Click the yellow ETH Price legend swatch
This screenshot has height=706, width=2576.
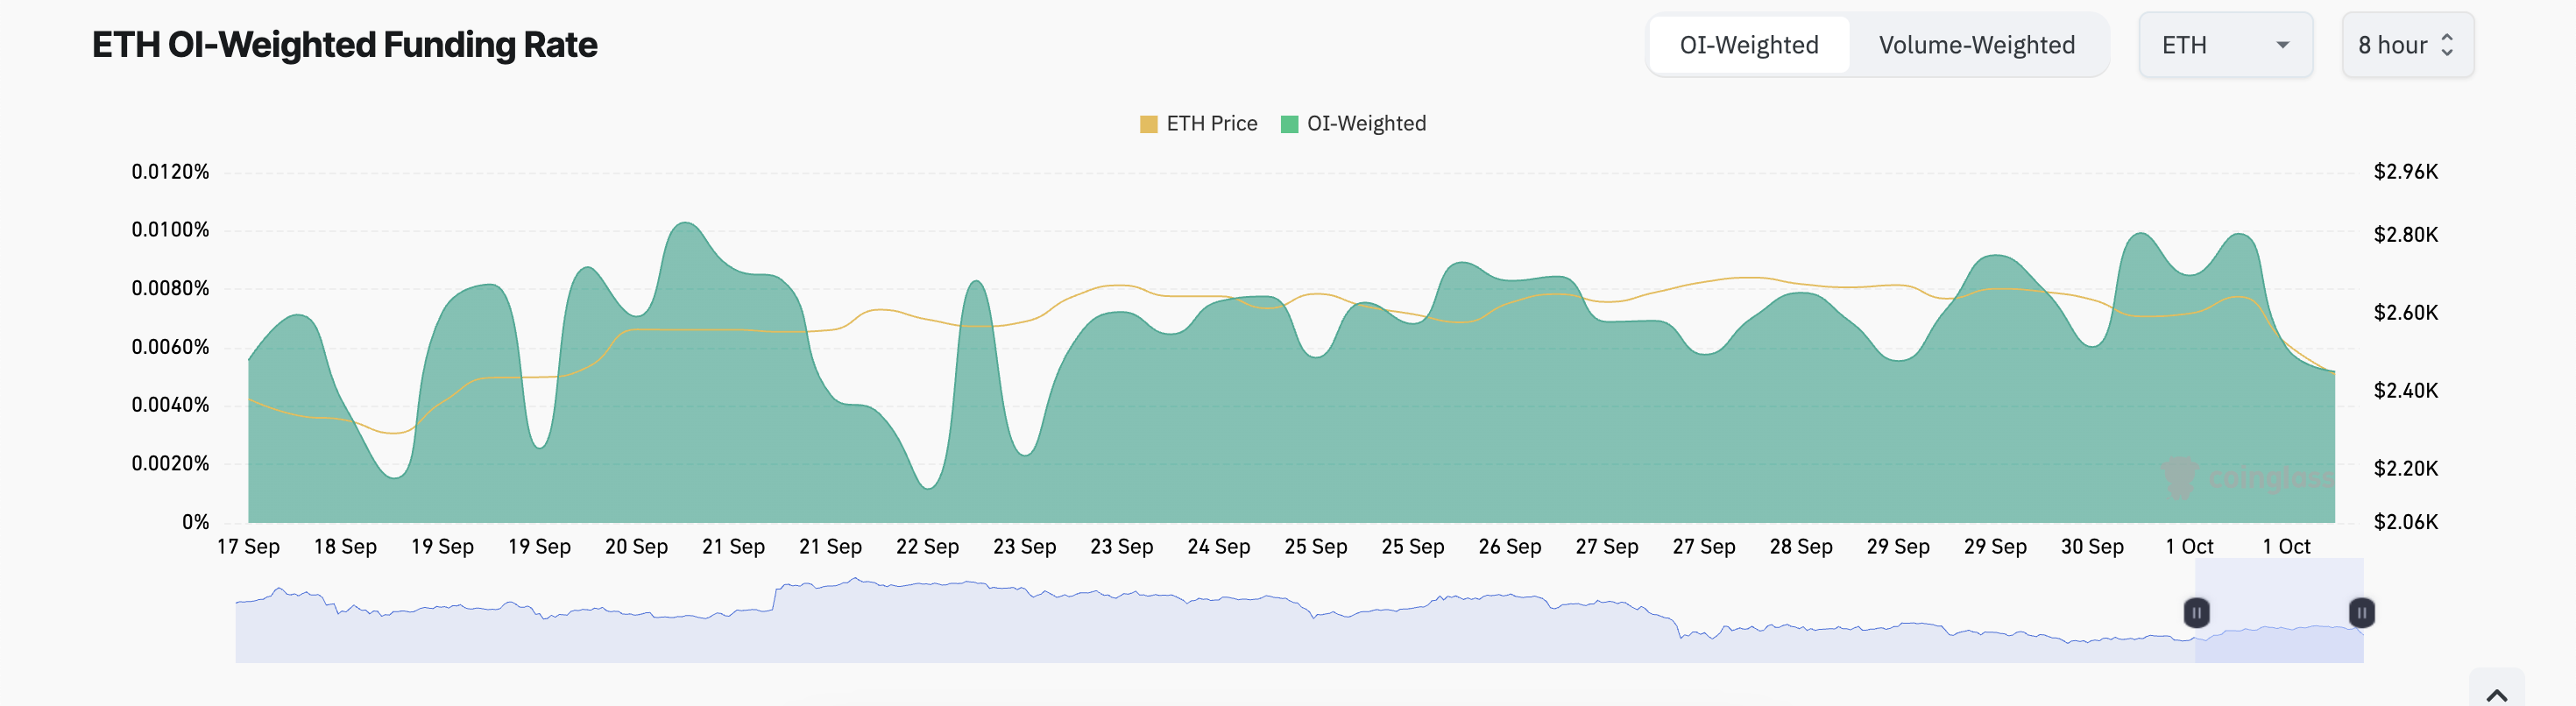[x=1150, y=123]
